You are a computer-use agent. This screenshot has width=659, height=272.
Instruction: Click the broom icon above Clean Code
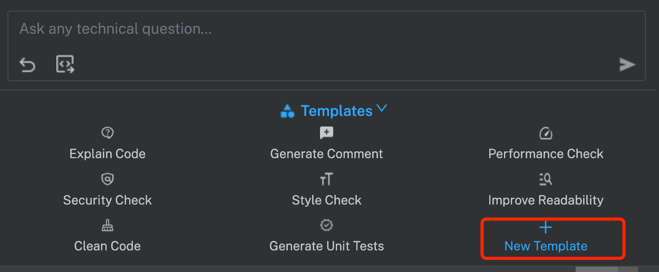(x=108, y=226)
